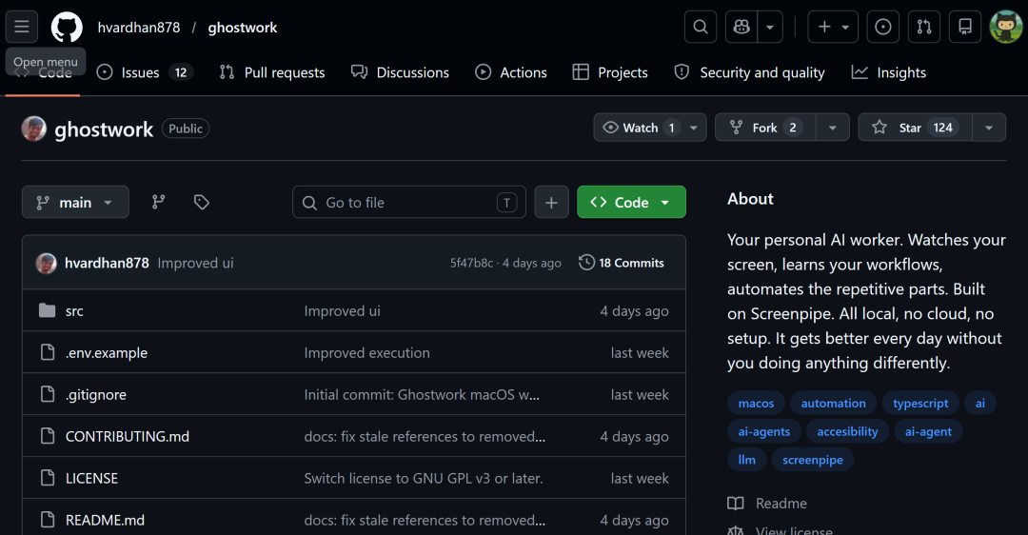View the 18 Commits history

[622, 262]
